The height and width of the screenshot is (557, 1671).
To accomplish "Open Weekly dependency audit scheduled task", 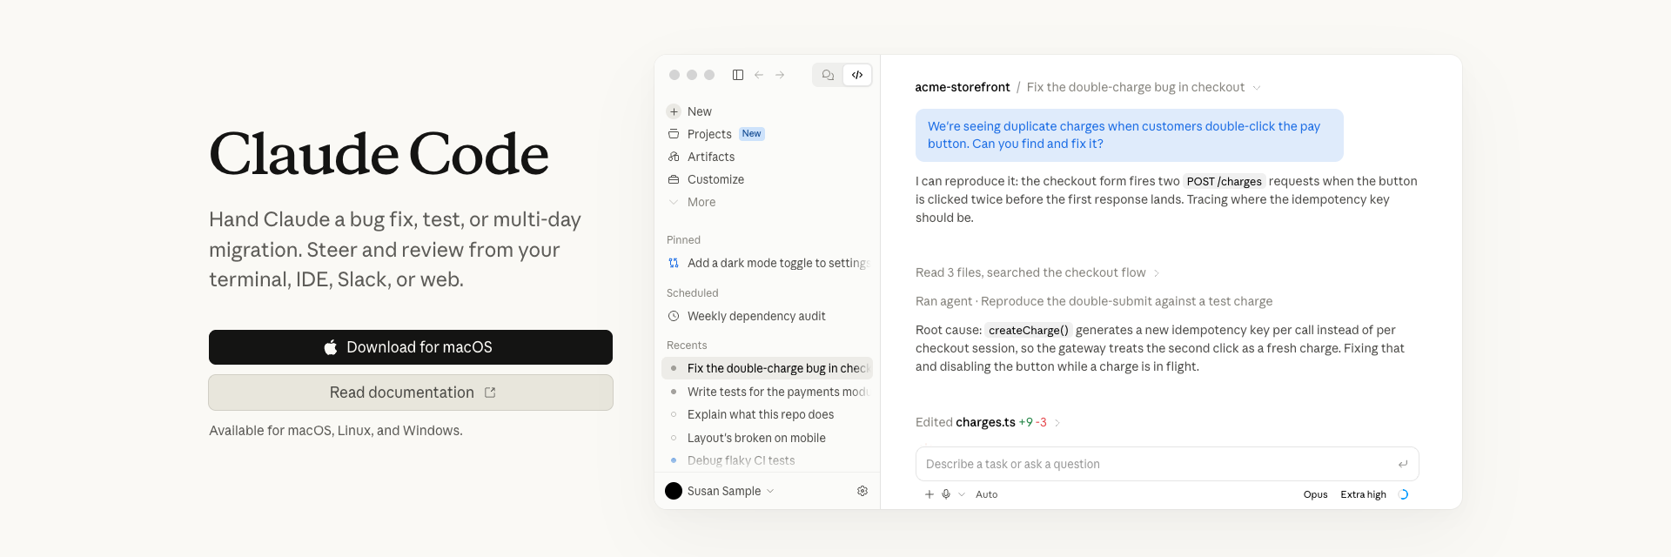I will [x=756, y=316].
